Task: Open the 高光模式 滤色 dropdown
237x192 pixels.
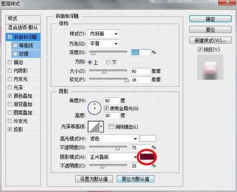Action: [x=113, y=138]
